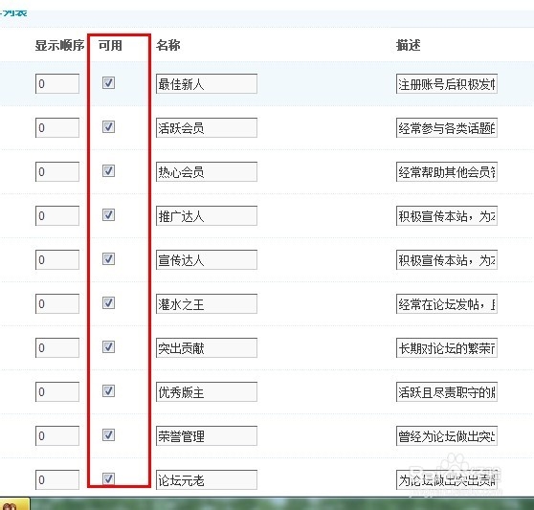Viewport: 534px width, 510px height.
Task: Click the description field starting 长期对论坛的繁荣
Action: pos(447,347)
